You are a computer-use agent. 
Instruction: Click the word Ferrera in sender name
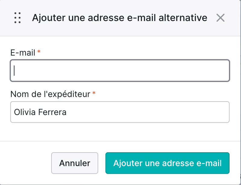52,112
